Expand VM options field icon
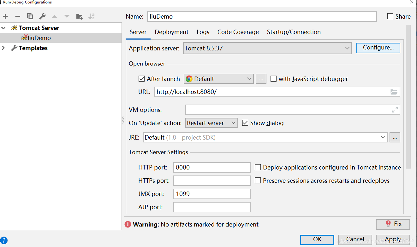The height and width of the screenshot is (247, 417). pos(395,110)
